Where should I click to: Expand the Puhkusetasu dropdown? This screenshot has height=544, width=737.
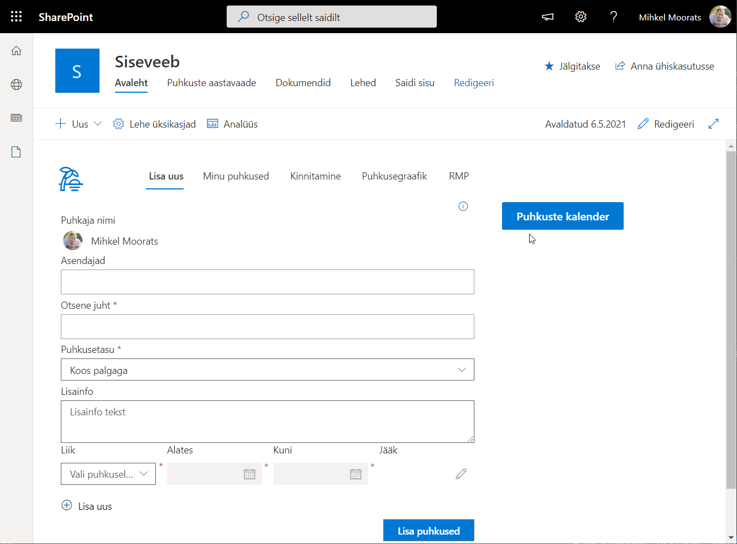[268, 370]
